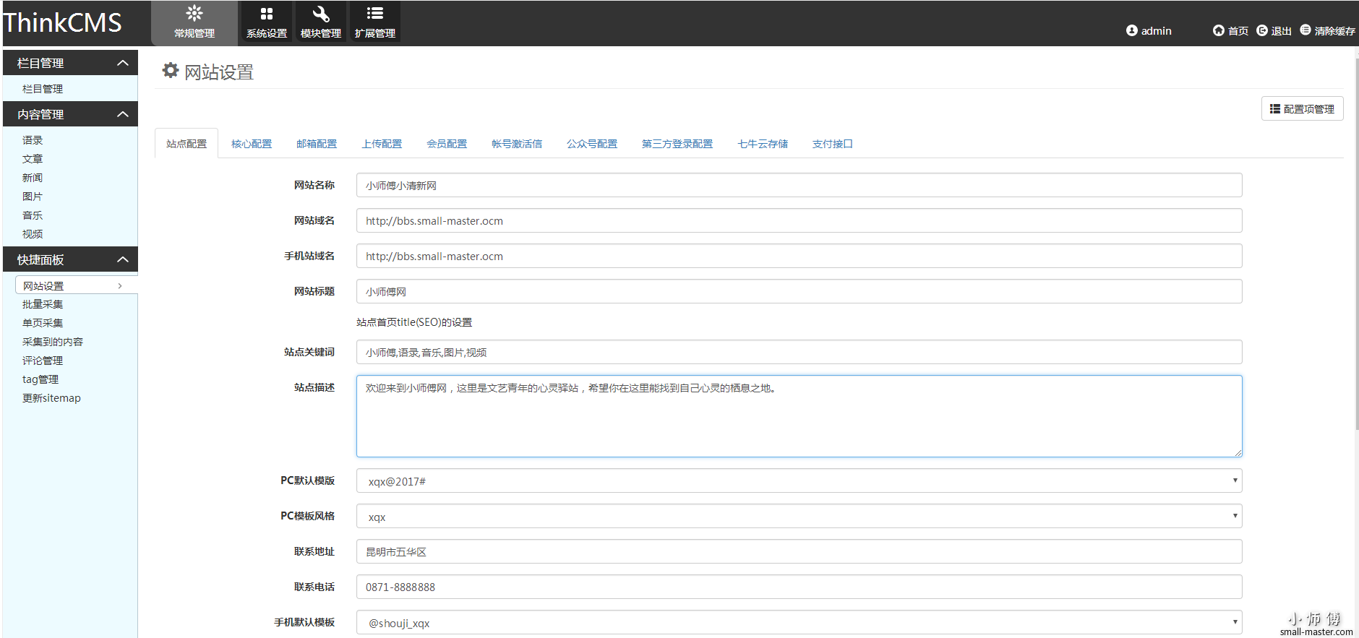Open 批量采集 in sidebar
Image resolution: width=1359 pixels, height=638 pixels.
43,304
